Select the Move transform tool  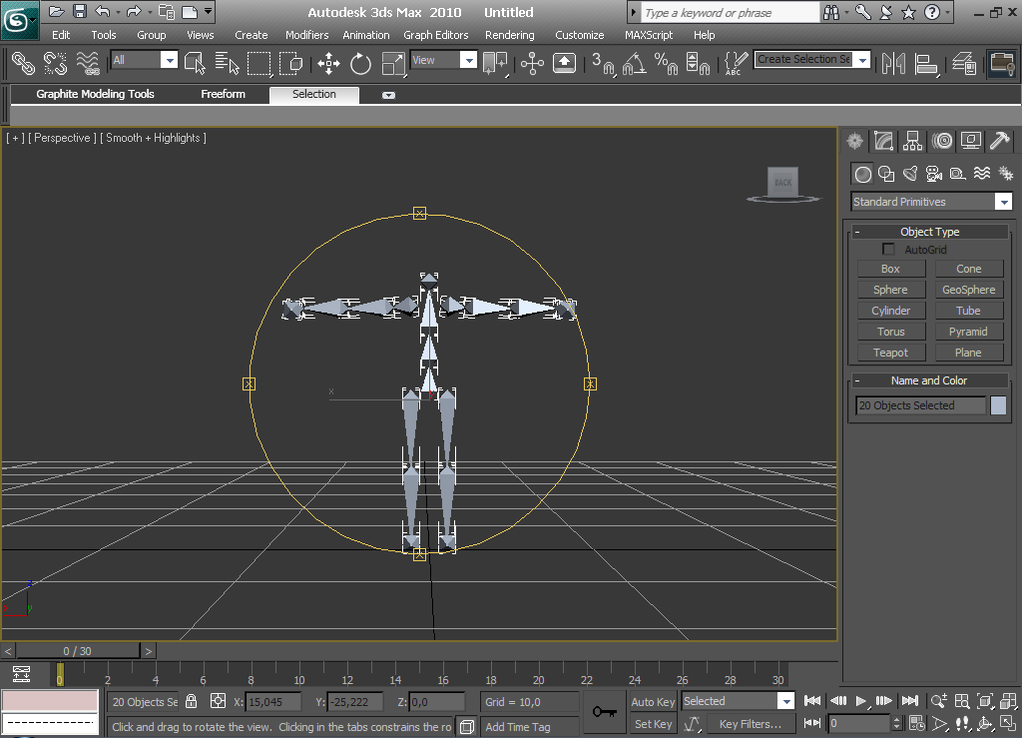[328, 64]
